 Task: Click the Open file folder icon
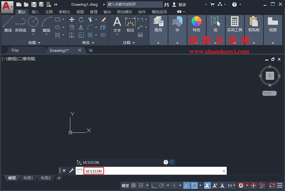(x=26, y=5)
